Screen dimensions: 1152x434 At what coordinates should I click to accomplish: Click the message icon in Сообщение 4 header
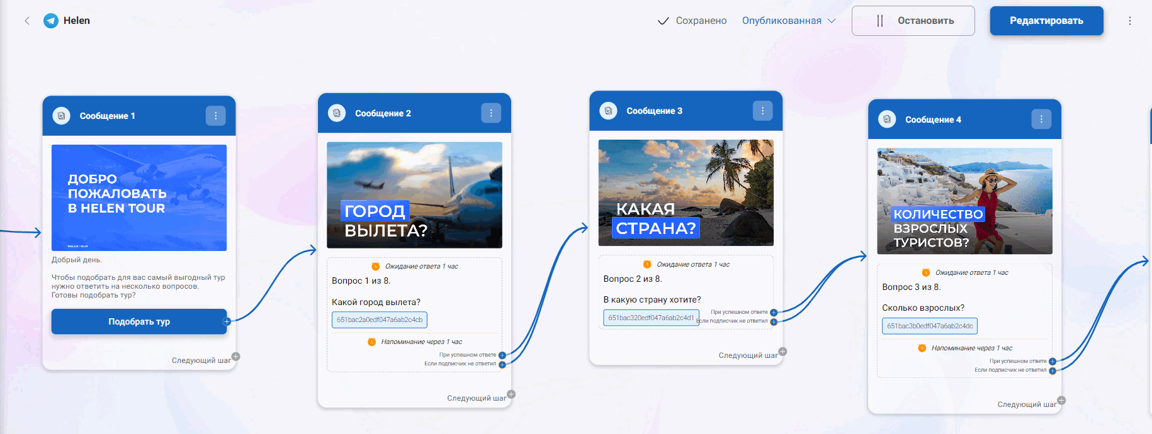[x=887, y=120]
